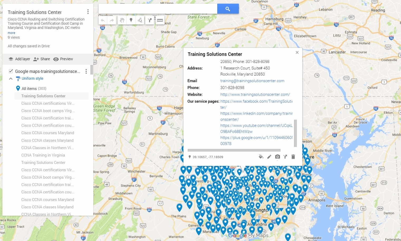Image resolution: width=401 pixels, height=241 pixels.
Task: Uncheck the Google maps-trainingsolutionsce layer checkbox
Action: (11, 71)
